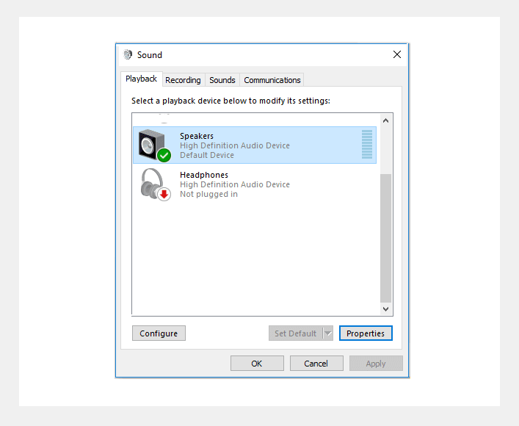Image resolution: width=519 pixels, height=426 pixels.
Task: Open Properties for the selected device
Action: click(x=366, y=333)
